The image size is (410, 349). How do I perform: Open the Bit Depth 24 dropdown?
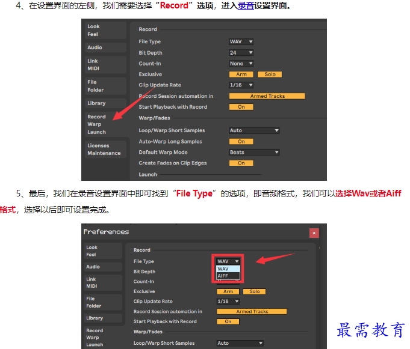(241, 53)
